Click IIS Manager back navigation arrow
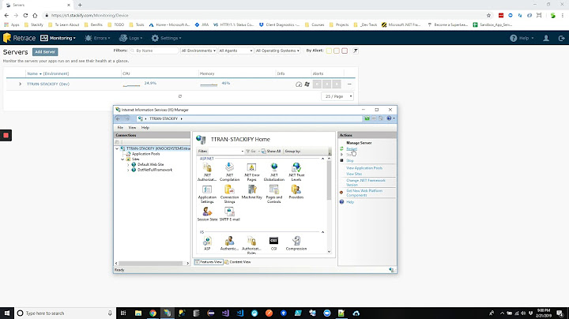569x319 pixels. (x=118, y=118)
